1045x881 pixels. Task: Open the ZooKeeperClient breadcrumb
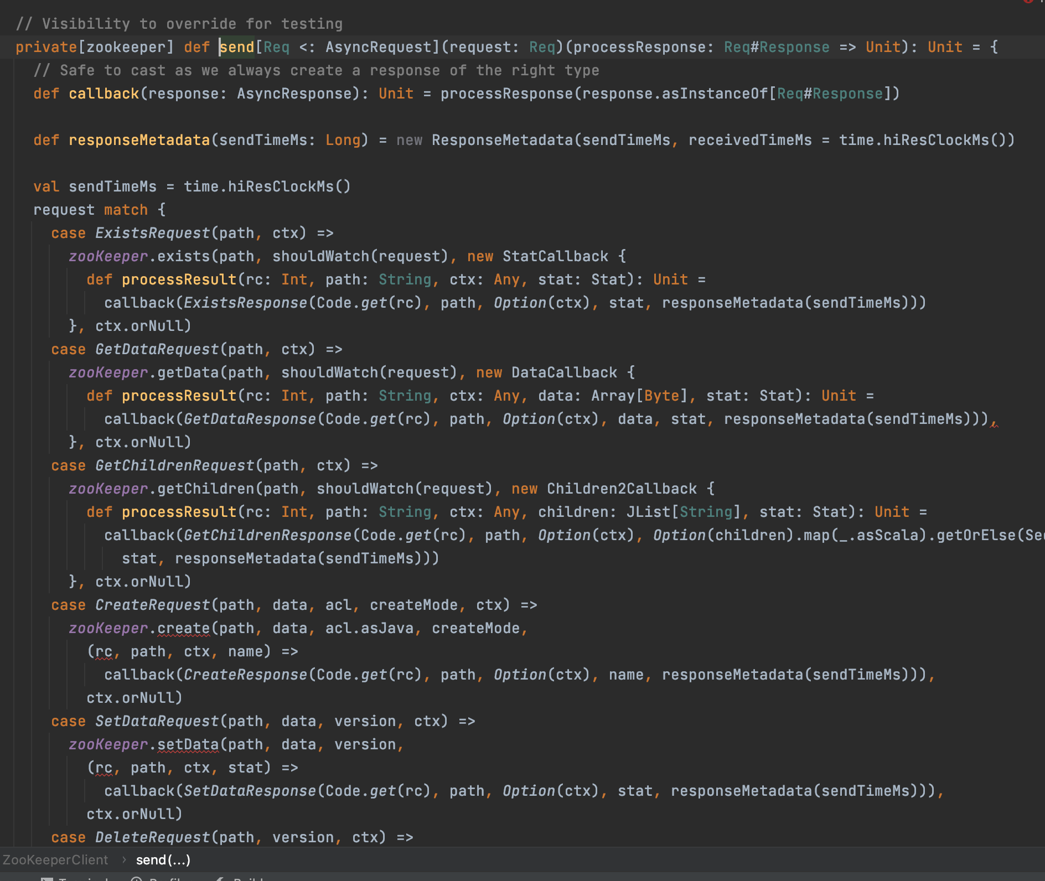[x=55, y=859]
